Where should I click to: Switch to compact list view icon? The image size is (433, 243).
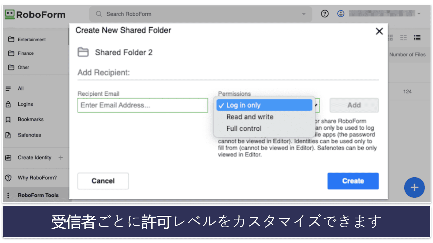click(x=403, y=38)
